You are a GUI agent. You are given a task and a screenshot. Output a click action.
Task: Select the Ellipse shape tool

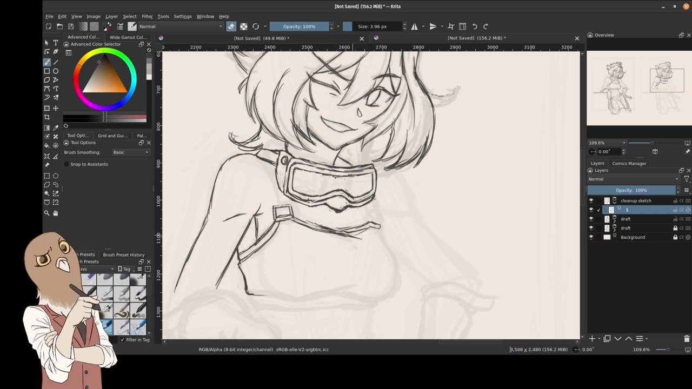tap(56, 71)
